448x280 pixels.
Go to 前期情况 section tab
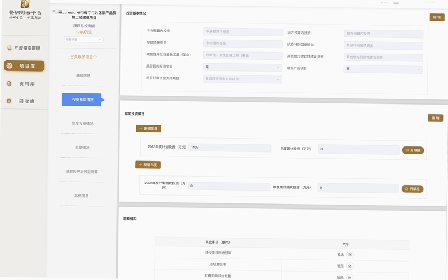click(x=82, y=148)
